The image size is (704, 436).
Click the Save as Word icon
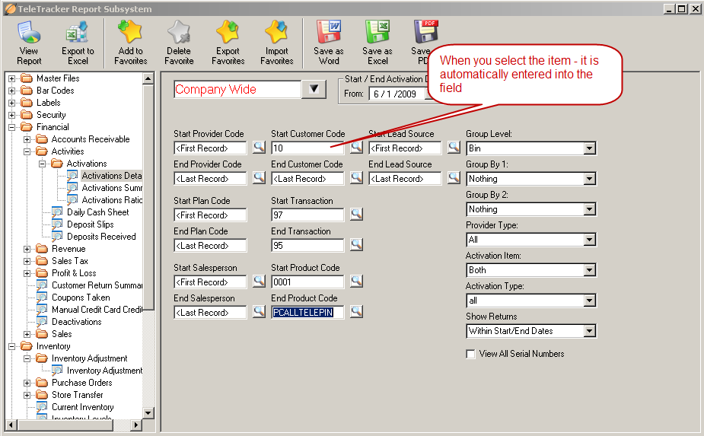[329, 33]
